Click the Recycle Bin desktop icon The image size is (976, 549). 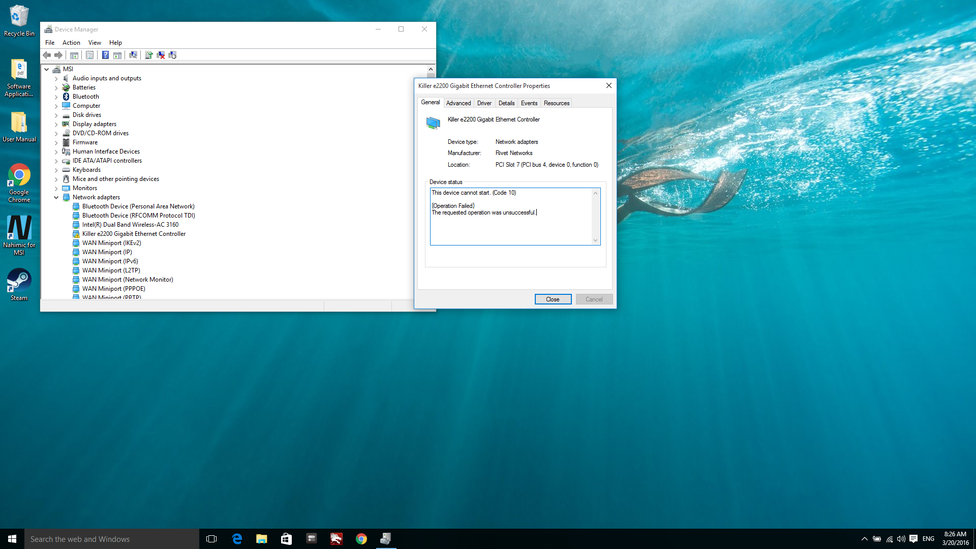19,21
